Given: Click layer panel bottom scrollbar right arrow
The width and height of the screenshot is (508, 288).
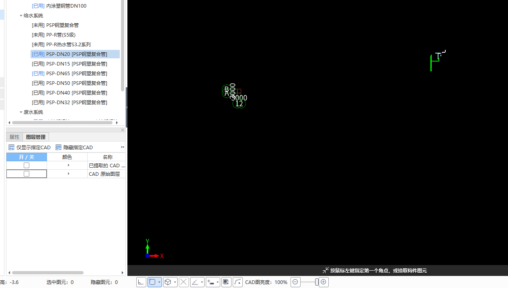Looking at the screenshot, I should pos(123,273).
